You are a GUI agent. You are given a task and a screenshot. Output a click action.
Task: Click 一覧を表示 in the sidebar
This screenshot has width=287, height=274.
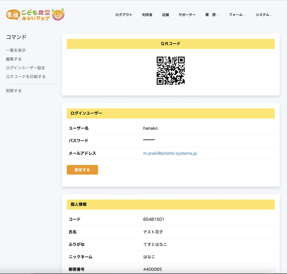tap(16, 50)
